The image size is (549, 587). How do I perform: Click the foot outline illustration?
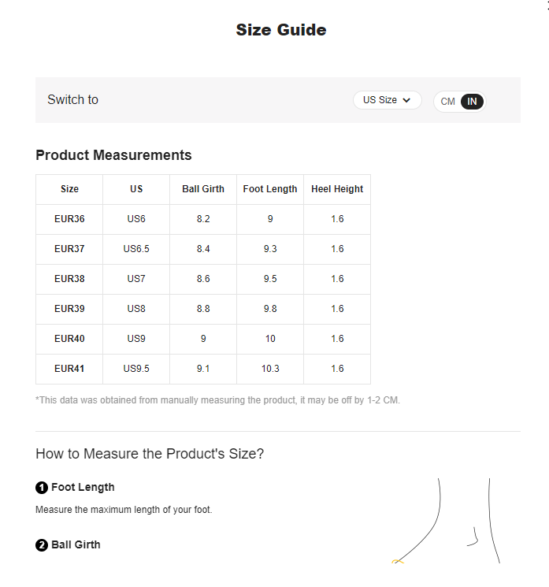click(445, 522)
